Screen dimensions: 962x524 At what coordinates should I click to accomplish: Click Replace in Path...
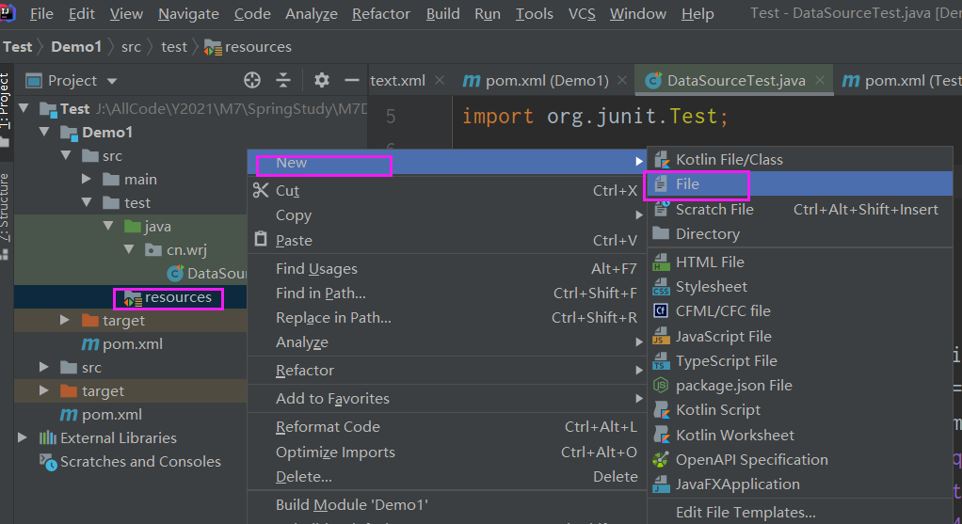tap(446, 317)
